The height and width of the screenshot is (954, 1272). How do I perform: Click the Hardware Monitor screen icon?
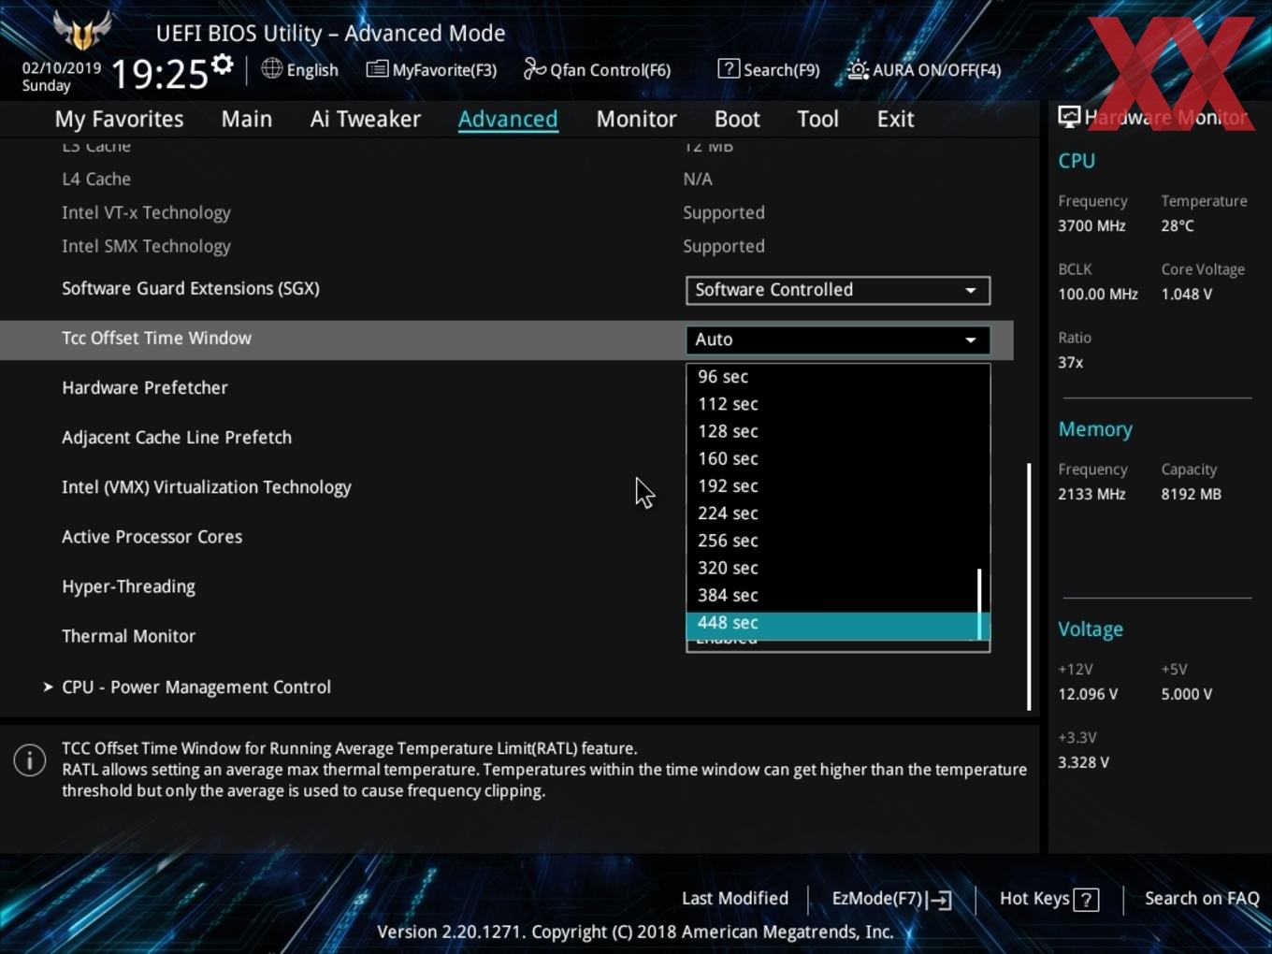pos(1069,116)
